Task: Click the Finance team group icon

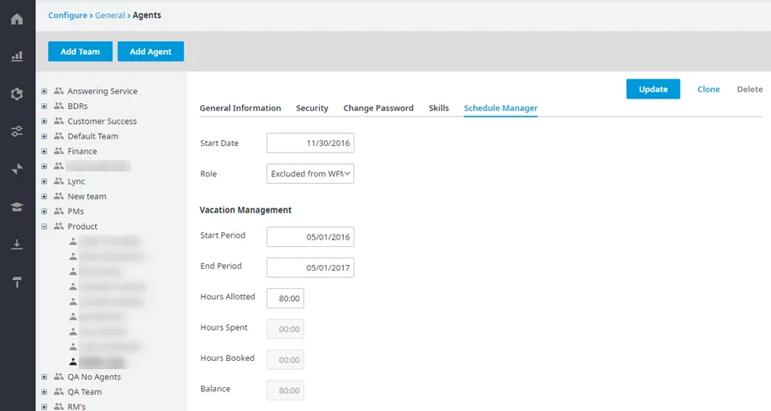Action: tap(59, 151)
